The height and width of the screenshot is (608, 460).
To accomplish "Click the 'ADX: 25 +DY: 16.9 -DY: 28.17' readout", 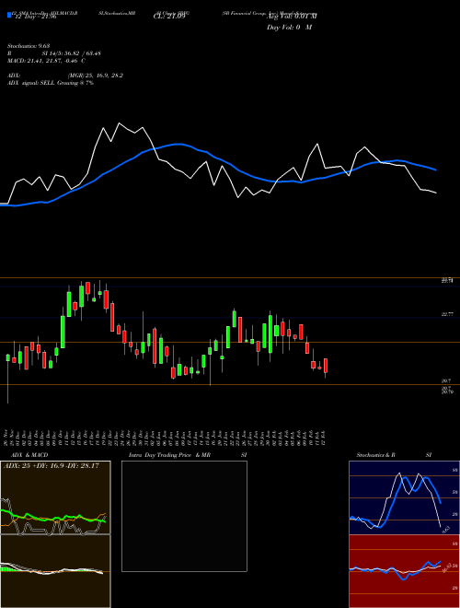I will (x=52, y=465).
